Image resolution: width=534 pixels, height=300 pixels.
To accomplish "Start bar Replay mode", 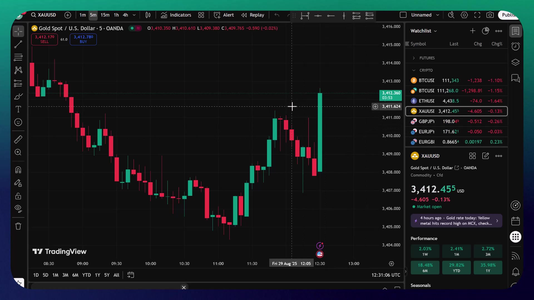I will (x=253, y=15).
